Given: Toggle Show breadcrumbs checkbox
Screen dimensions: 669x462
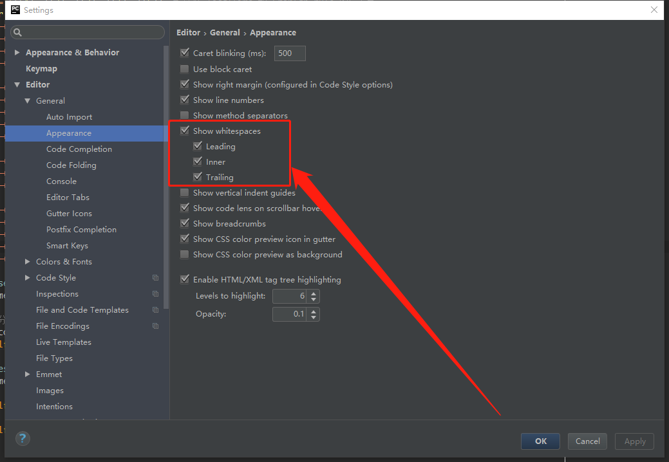Looking at the screenshot, I should point(185,223).
